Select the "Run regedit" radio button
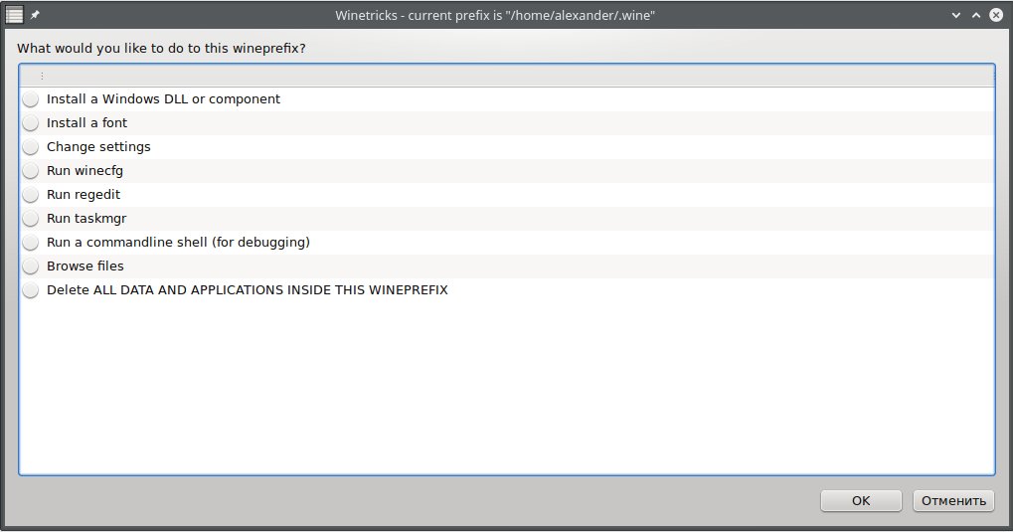 [x=31, y=195]
